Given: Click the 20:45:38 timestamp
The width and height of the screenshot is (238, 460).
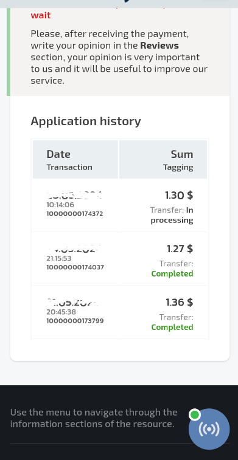Looking at the screenshot, I should pyautogui.click(x=61, y=312).
